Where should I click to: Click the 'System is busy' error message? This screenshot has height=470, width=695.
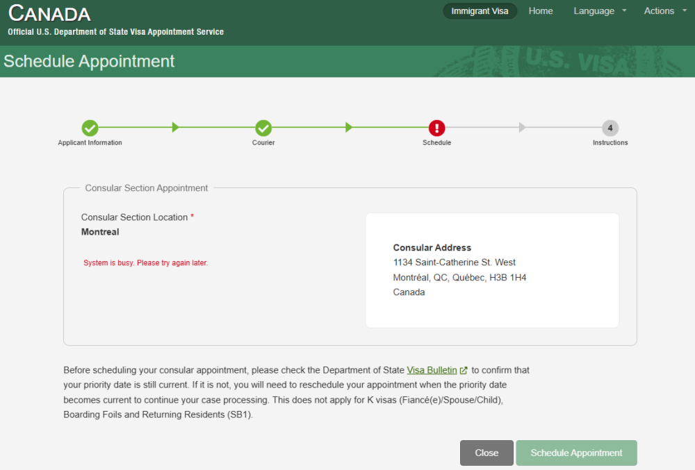[145, 263]
